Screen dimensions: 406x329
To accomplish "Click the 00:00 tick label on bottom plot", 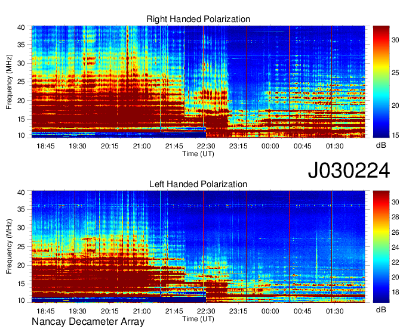I will tap(270, 311).
